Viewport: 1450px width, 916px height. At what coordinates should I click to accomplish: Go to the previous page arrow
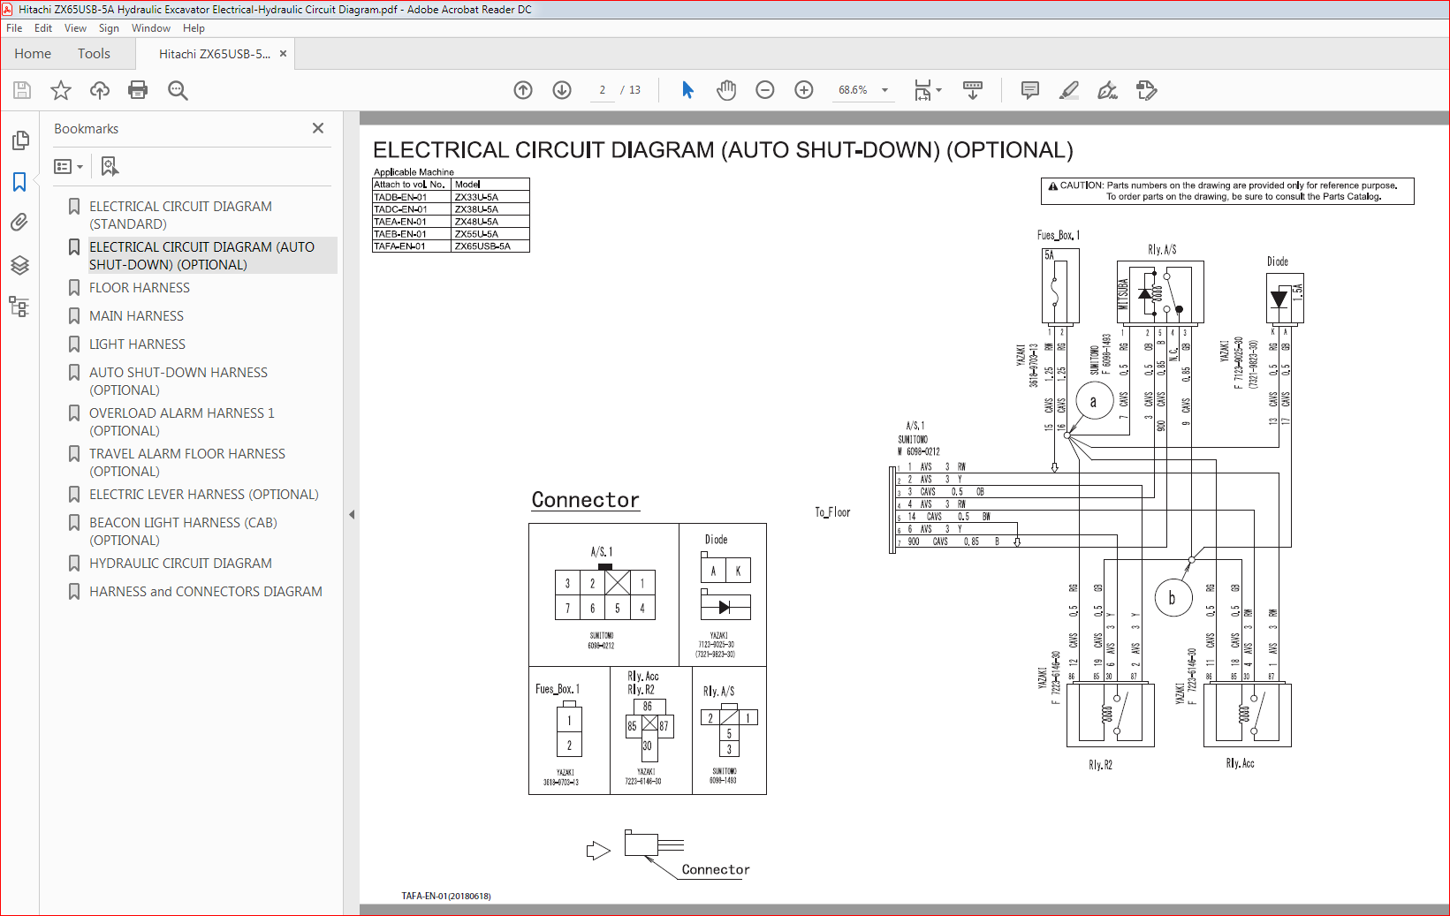(523, 90)
